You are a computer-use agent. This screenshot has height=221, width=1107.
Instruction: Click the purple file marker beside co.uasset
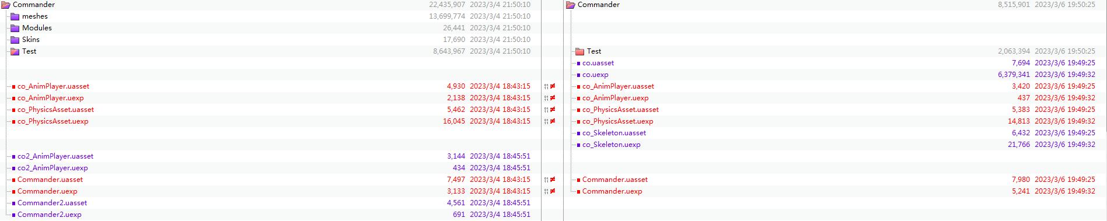tap(579, 63)
